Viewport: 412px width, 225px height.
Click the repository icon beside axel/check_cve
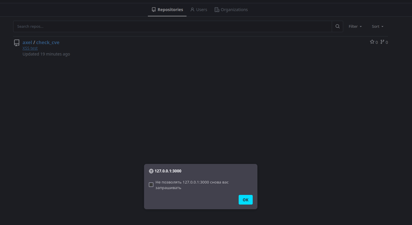[17, 43]
